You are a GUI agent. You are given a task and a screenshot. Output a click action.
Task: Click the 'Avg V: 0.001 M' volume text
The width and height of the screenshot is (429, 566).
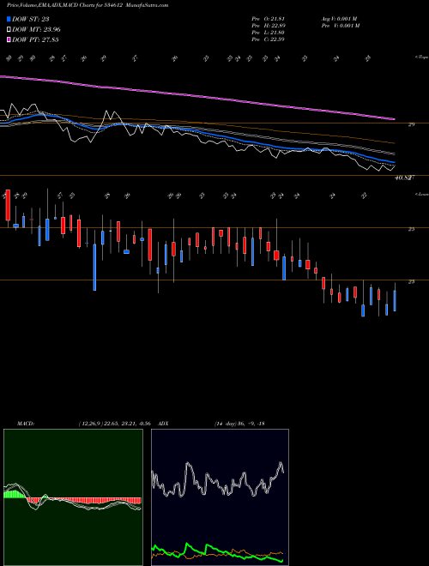339,19
